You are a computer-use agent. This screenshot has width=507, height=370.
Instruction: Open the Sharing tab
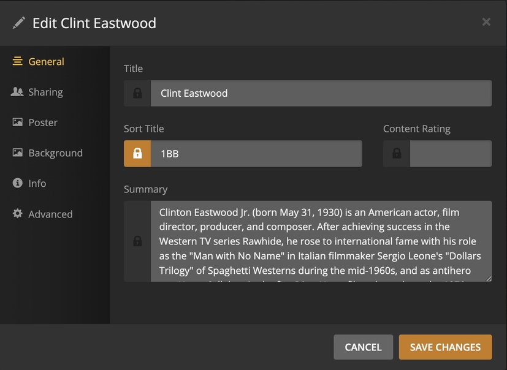click(45, 92)
